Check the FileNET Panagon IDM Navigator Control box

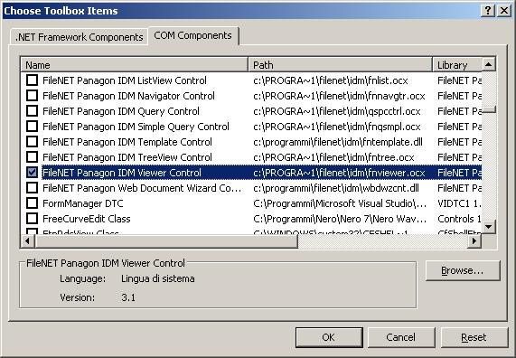point(32,96)
